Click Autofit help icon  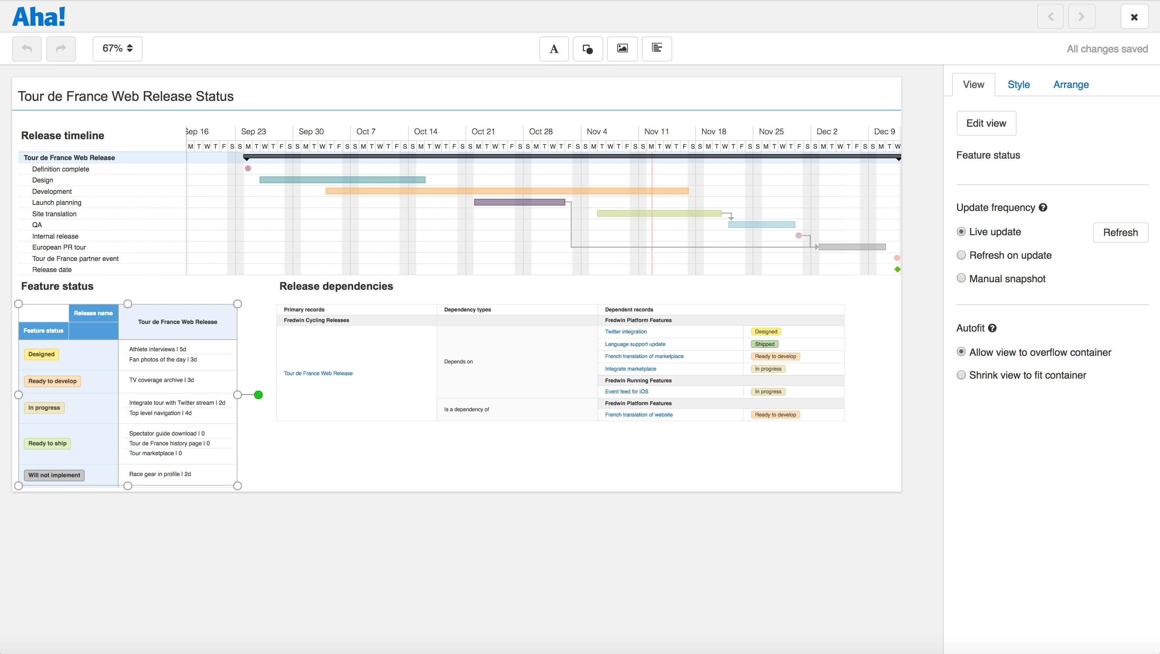click(992, 329)
